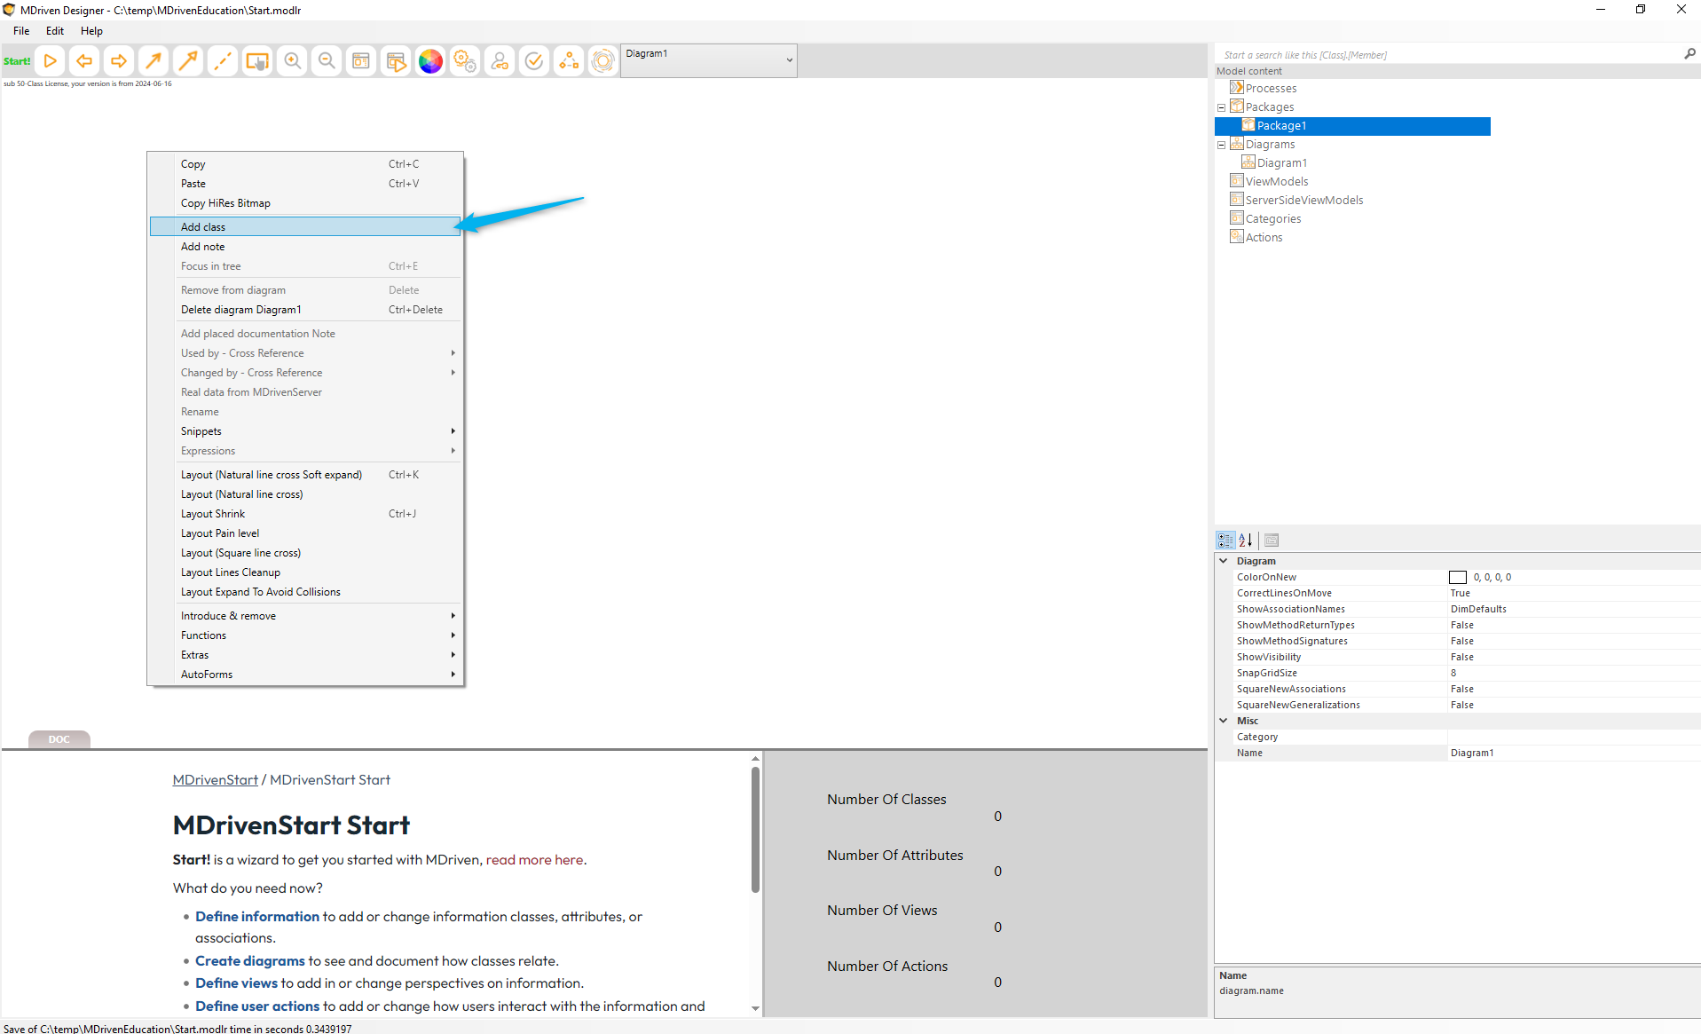Click the 'read more here' link
This screenshot has height=1034, width=1701.
click(x=534, y=859)
